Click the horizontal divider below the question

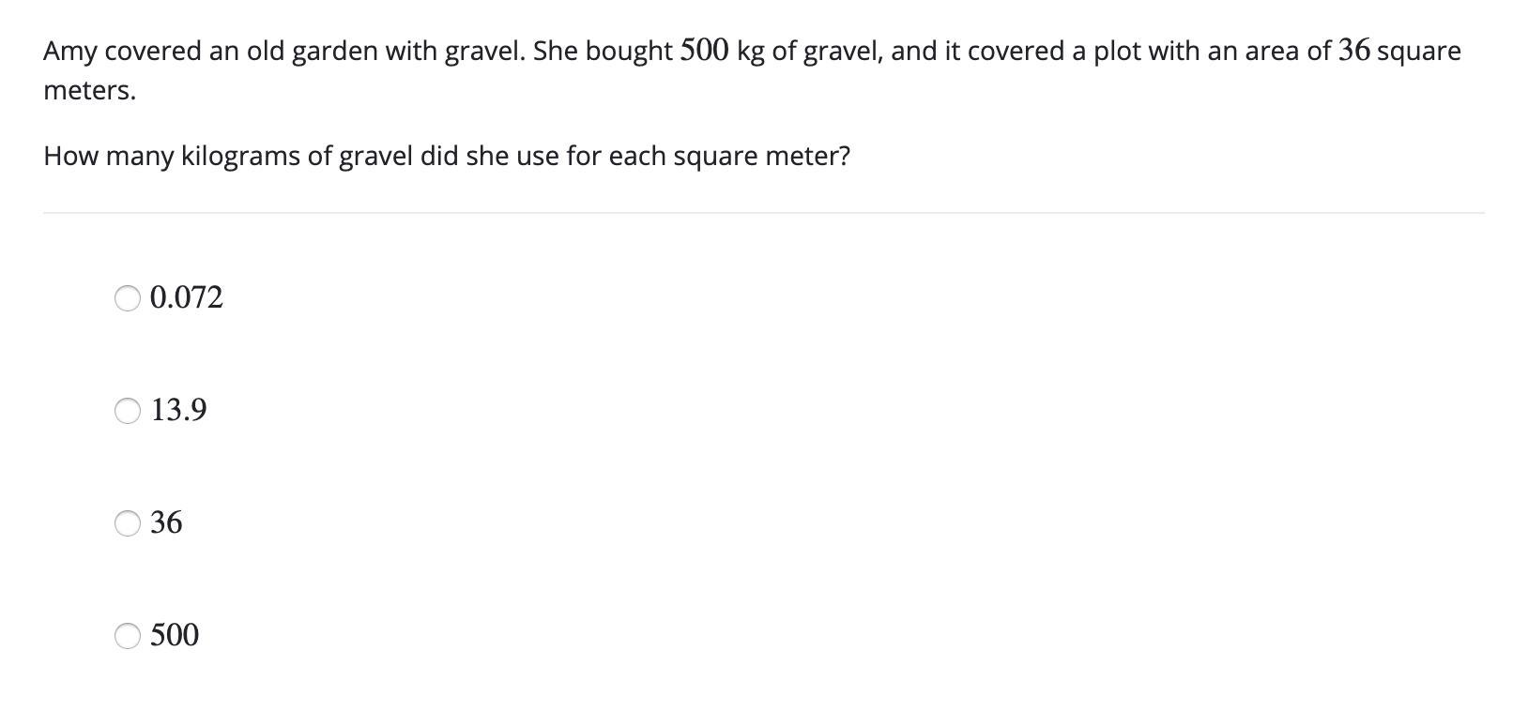[x=764, y=213]
